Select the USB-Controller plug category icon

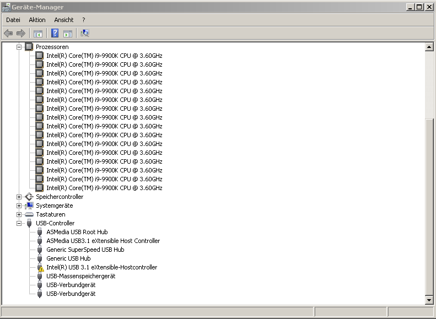pyautogui.click(x=29, y=223)
